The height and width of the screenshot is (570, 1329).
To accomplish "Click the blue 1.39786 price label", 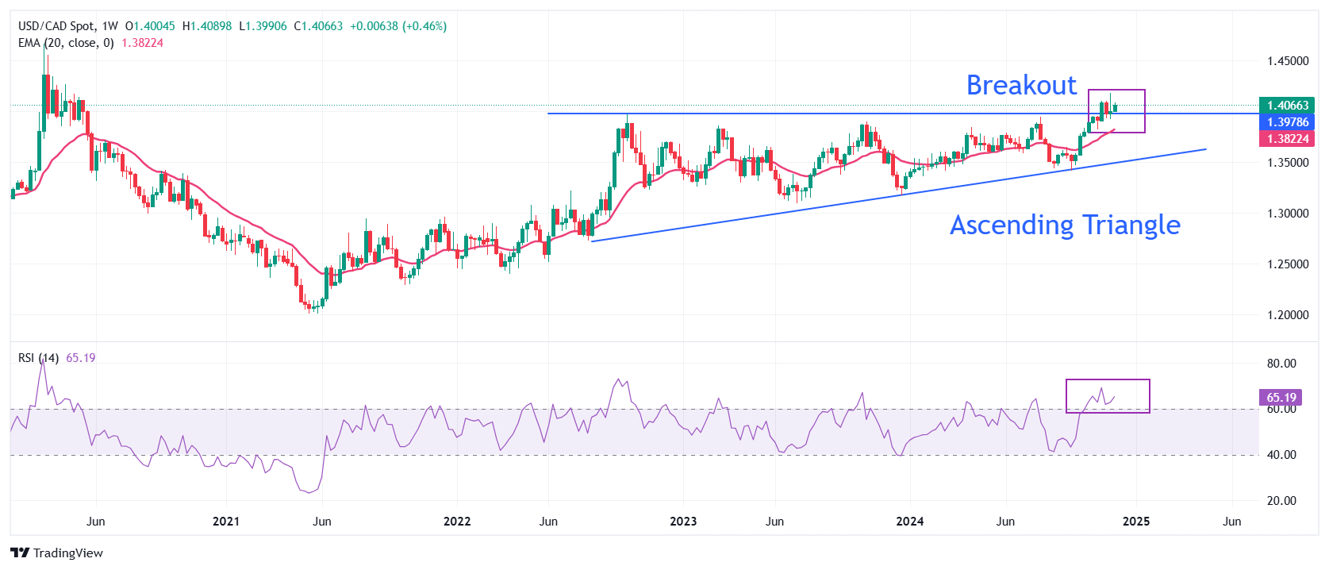I will tap(1286, 122).
